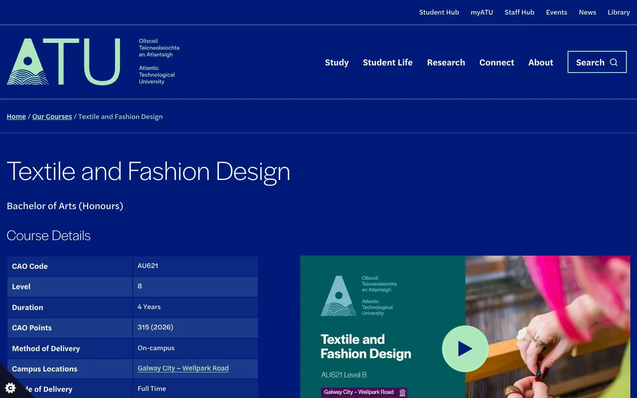The width and height of the screenshot is (637, 398).
Task: Visit the Staff Hub link
Action: (519, 12)
